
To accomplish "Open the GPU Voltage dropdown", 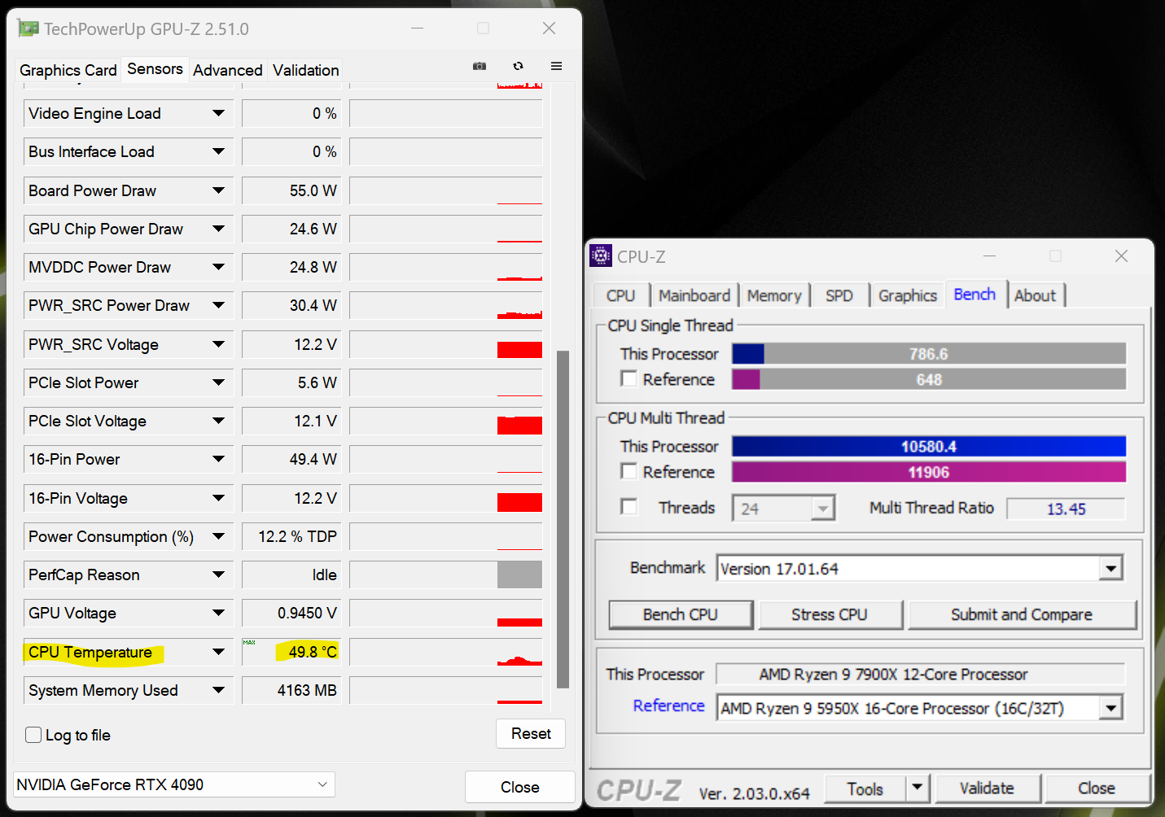I will (218, 613).
